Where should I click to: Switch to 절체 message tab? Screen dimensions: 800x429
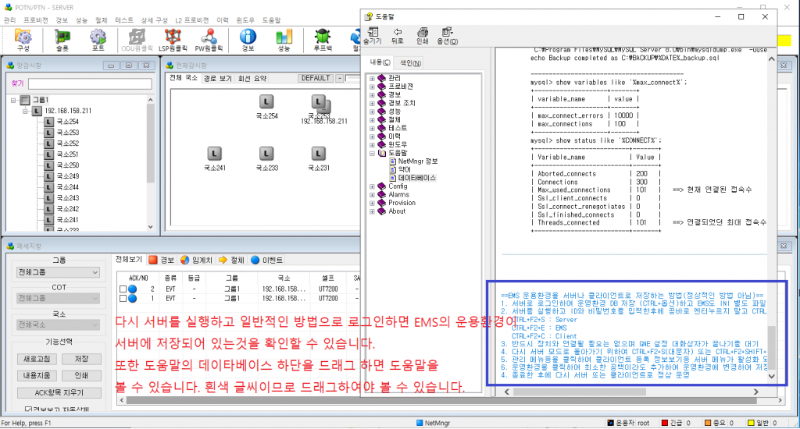point(231,260)
